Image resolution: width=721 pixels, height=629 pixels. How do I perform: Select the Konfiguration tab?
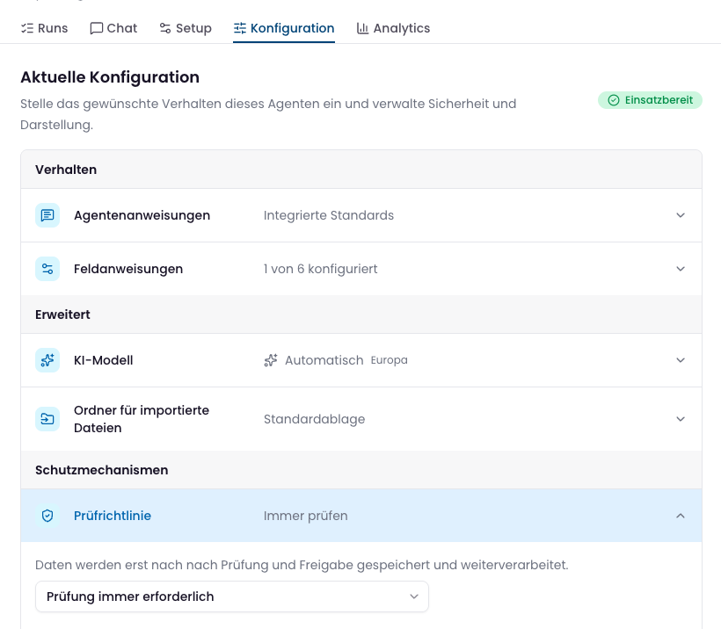click(x=284, y=28)
